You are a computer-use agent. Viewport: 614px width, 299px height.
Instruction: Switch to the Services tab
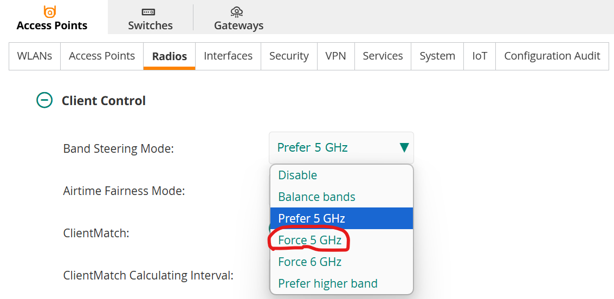[x=383, y=56]
